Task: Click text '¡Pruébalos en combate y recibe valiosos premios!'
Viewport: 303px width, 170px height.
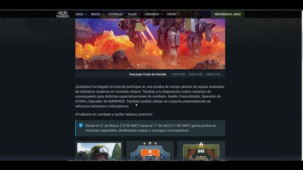Action: [x=114, y=114]
